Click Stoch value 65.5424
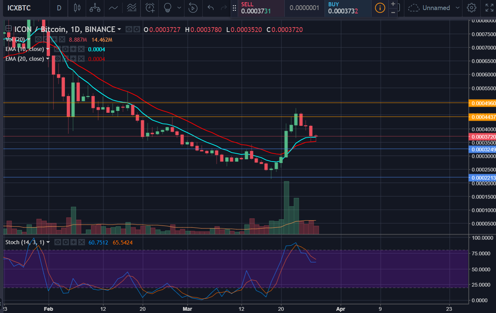 123,243
